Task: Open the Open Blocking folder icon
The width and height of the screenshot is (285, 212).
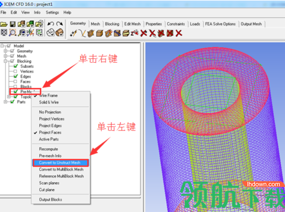Action: point(39,24)
